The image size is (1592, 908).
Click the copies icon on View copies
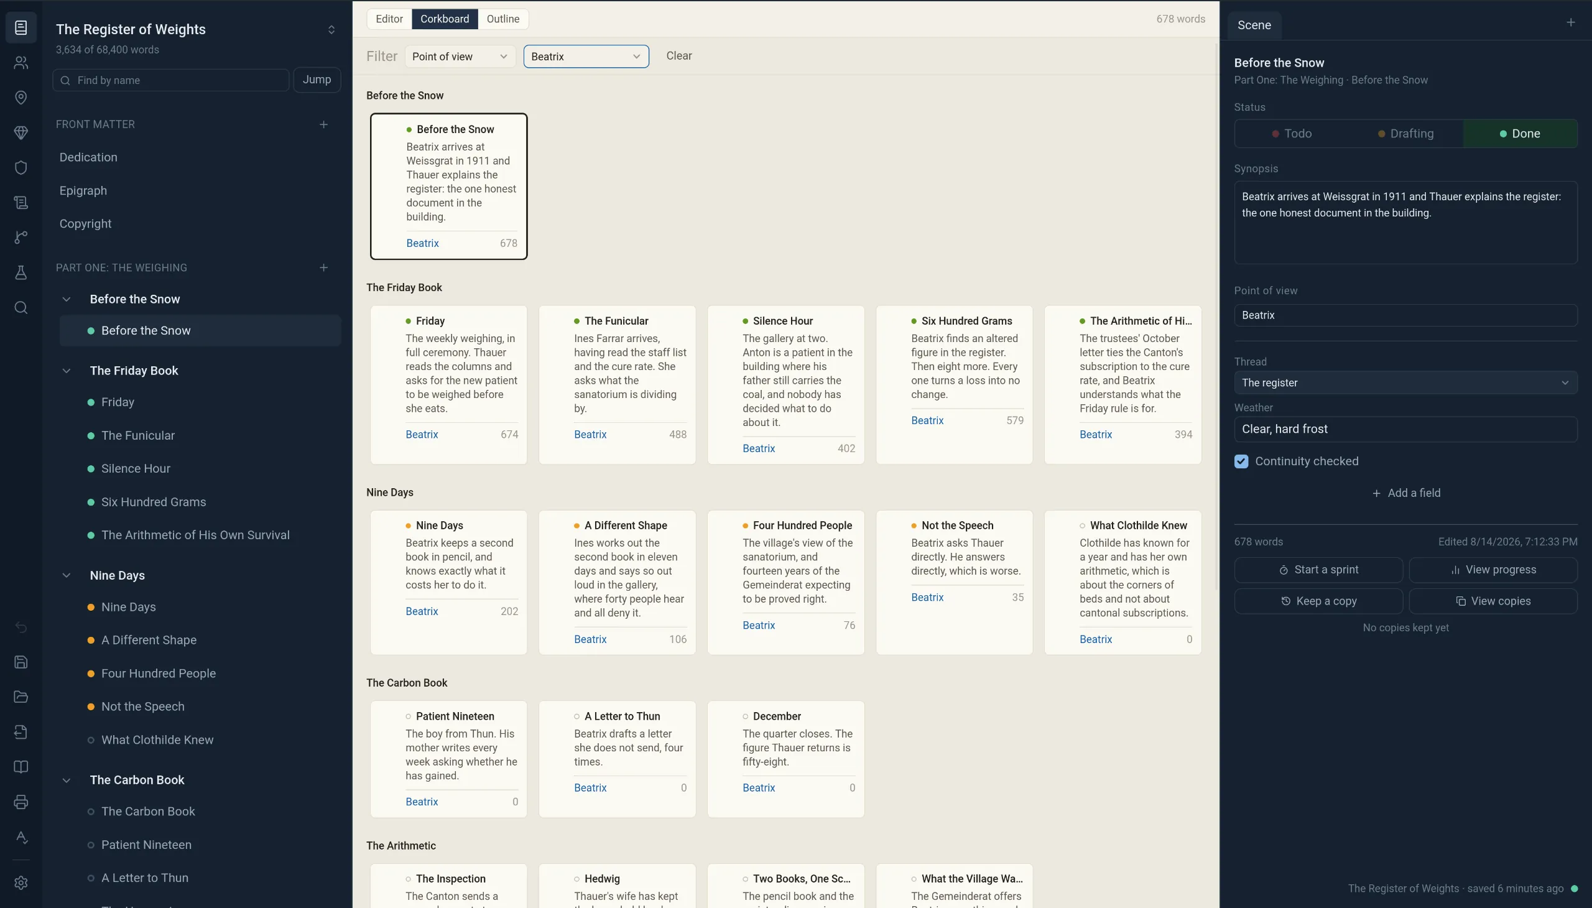1460,601
